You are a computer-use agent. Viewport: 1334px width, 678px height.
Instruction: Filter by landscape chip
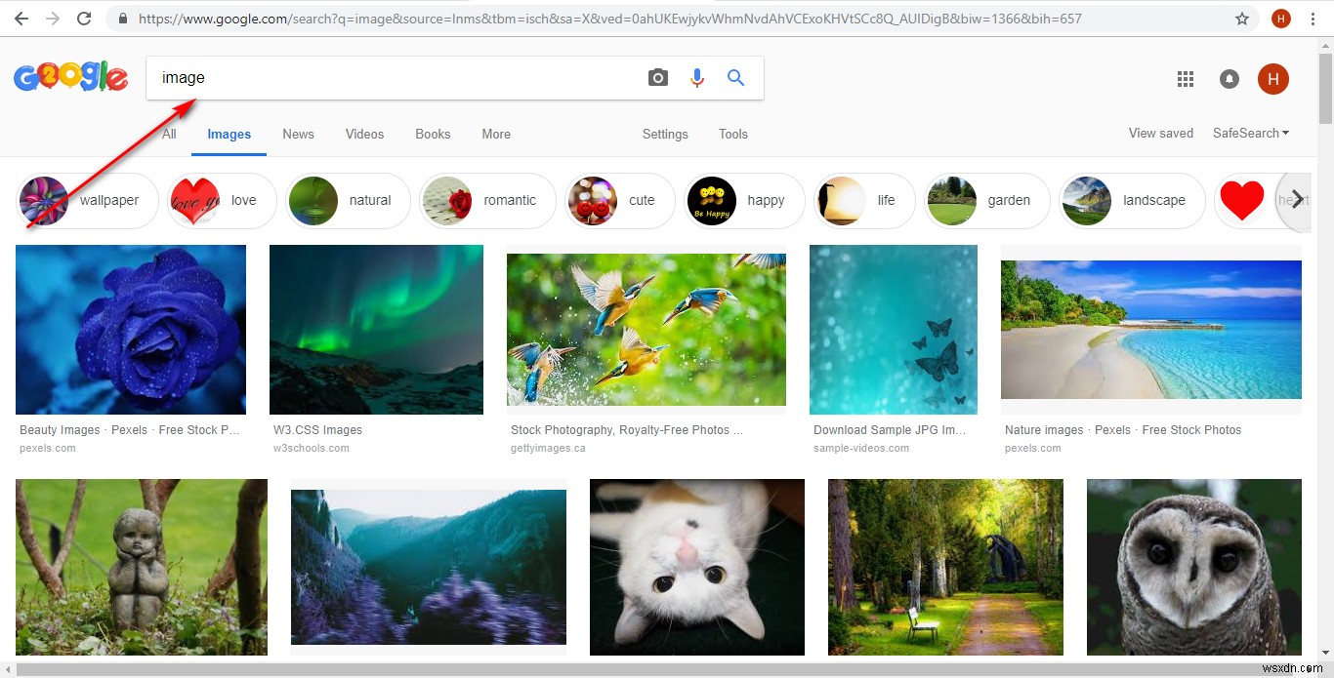click(1132, 200)
